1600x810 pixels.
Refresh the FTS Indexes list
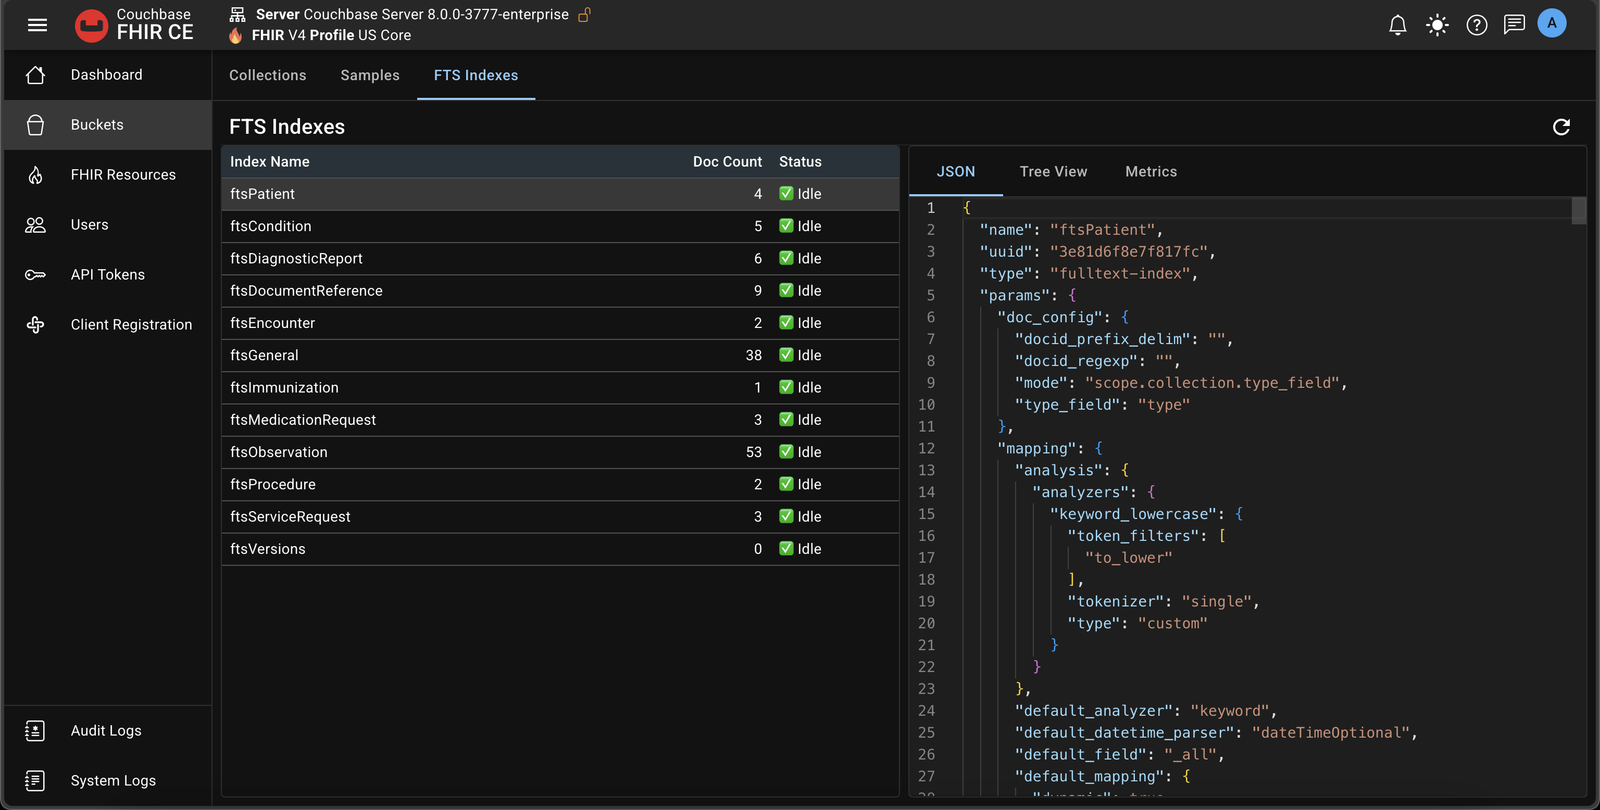click(1561, 126)
